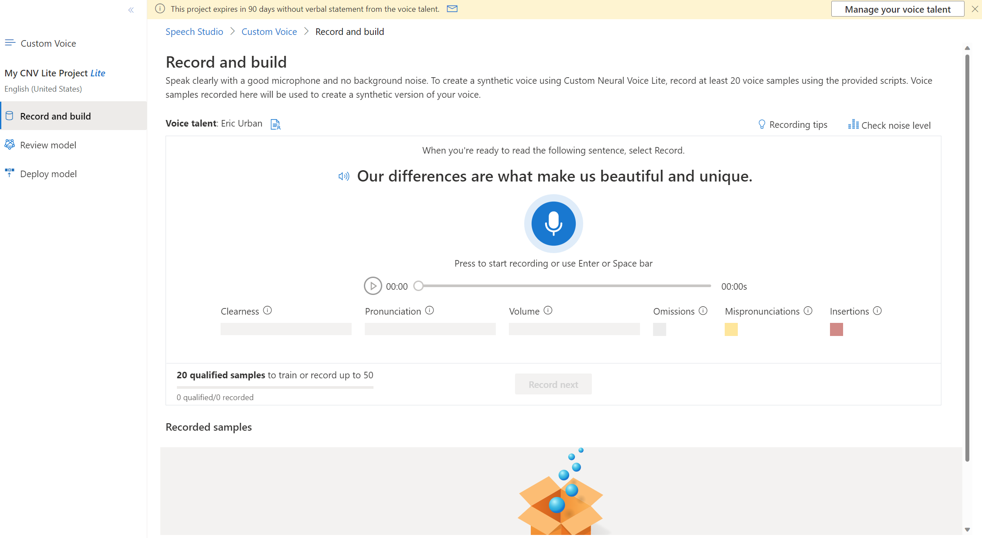Click the play button for preview
This screenshot has height=538, width=982.
[x=372, y=285]
